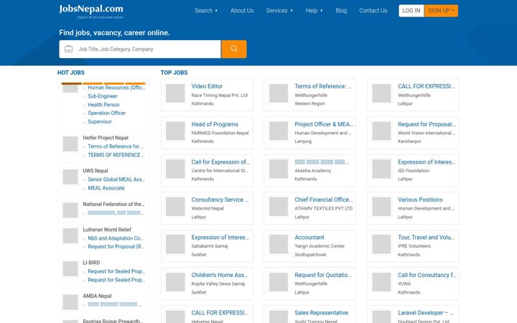Open the Accountant job at Yangri Academic Center

(309, 238)
